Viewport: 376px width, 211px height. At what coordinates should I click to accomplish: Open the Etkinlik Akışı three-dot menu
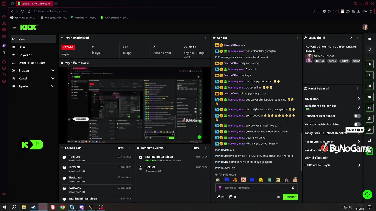coord(130,148)
